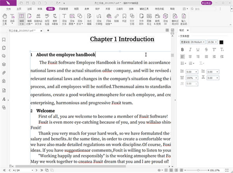This screenshot has height=173, width=233.
Task: Add a new document tab with plus
Action: point(48,30)
